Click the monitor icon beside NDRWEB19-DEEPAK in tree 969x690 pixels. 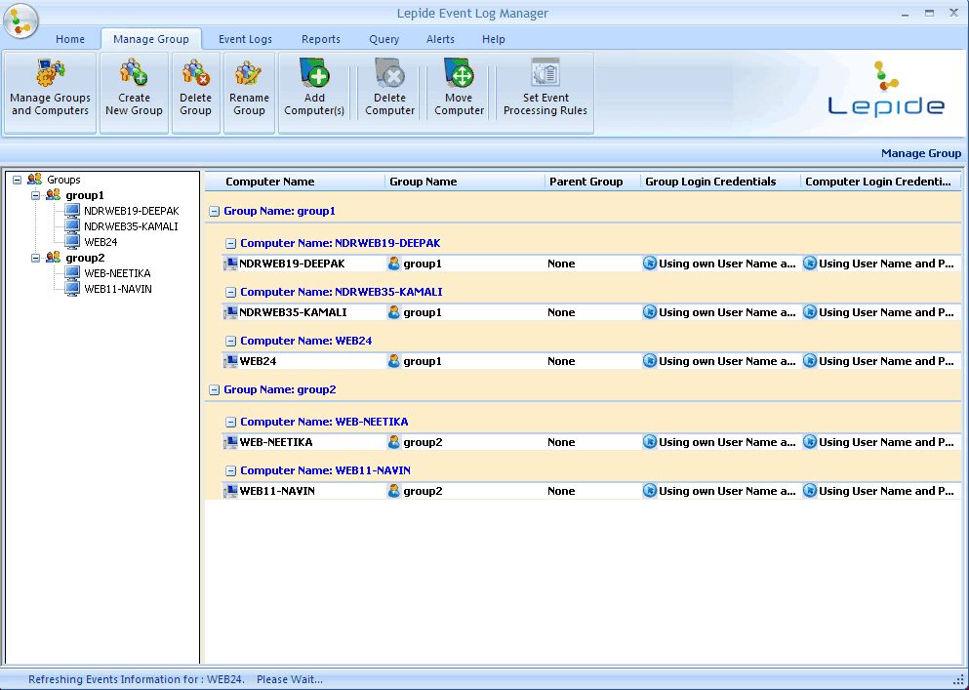(x=72, y=211)
